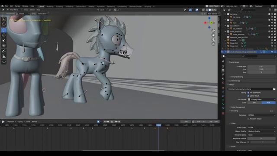Select the BW color mode button
277x156 pixels.
coord(254,103)
